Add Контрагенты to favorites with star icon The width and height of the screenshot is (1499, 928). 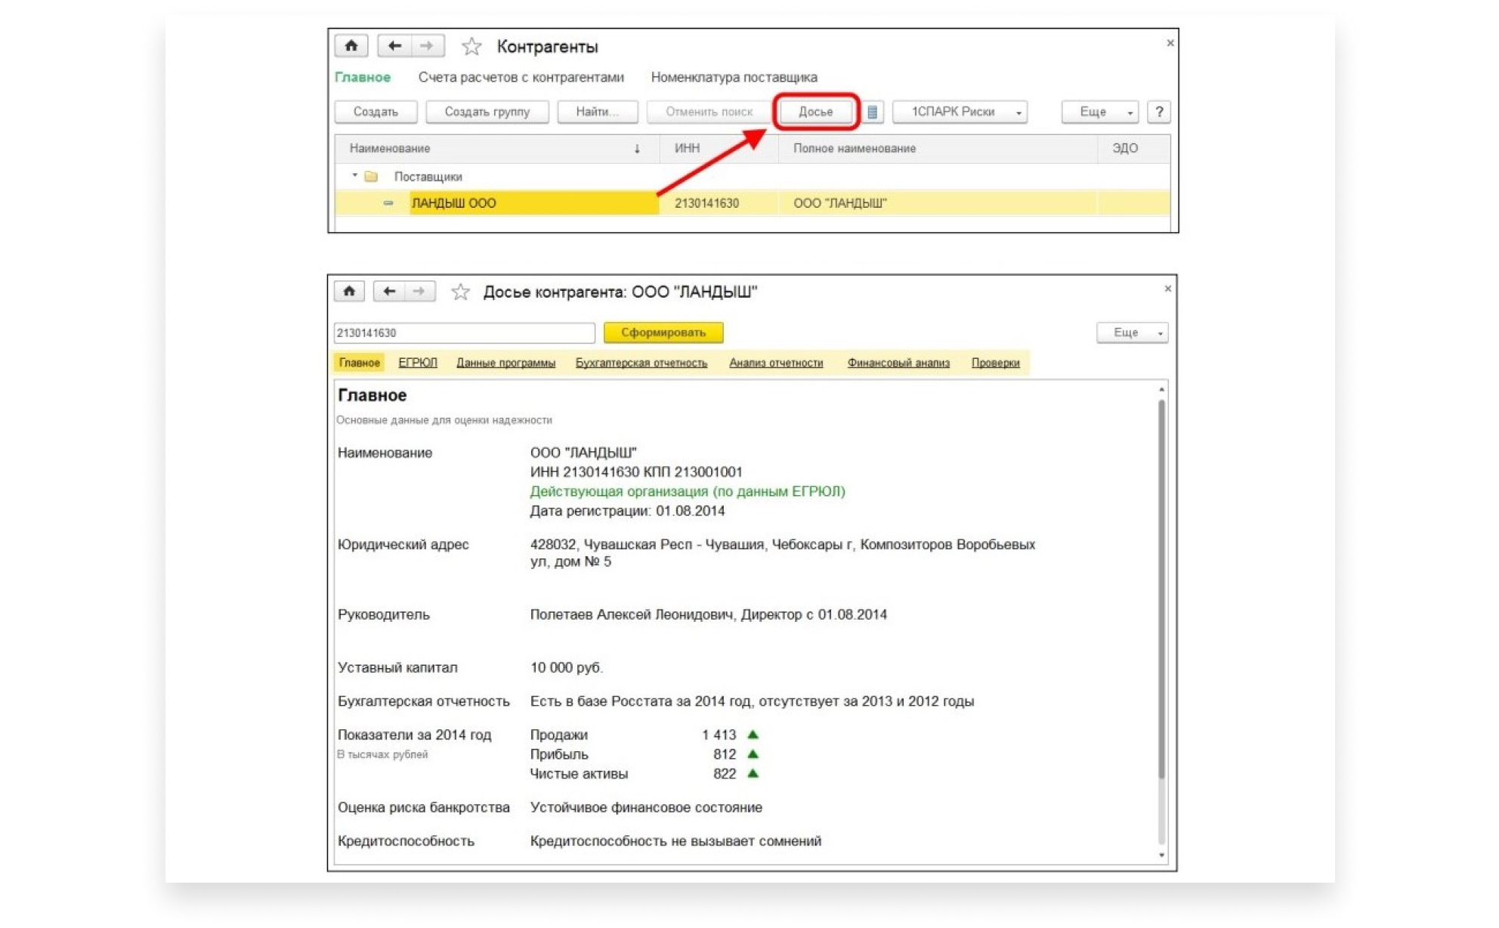pos(471,46)
